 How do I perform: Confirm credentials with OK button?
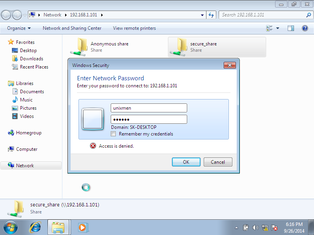(186, 162)
